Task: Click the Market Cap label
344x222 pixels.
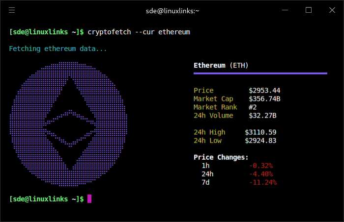Action: (x=213, y=99)
